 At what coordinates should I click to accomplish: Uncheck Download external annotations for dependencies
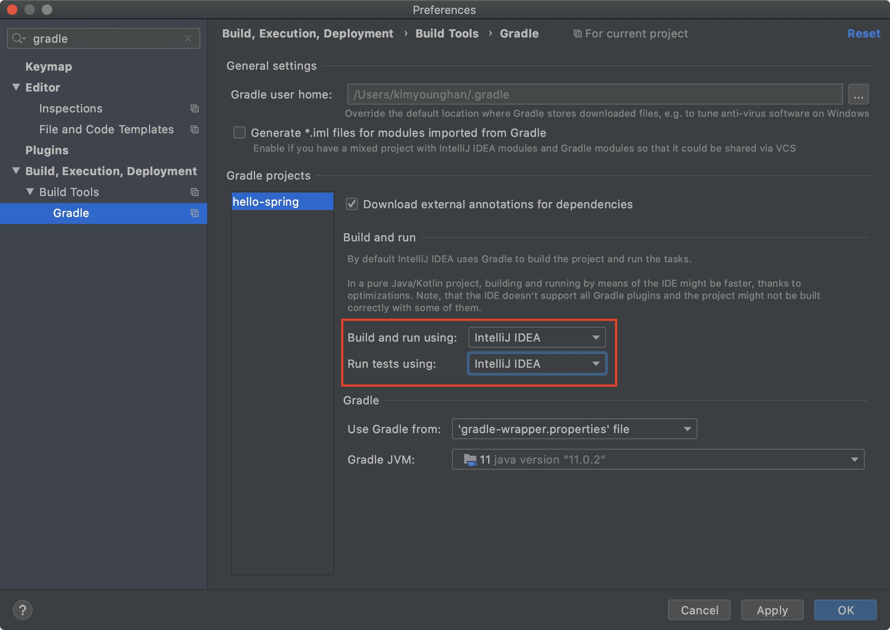click(x=352, y=204)
